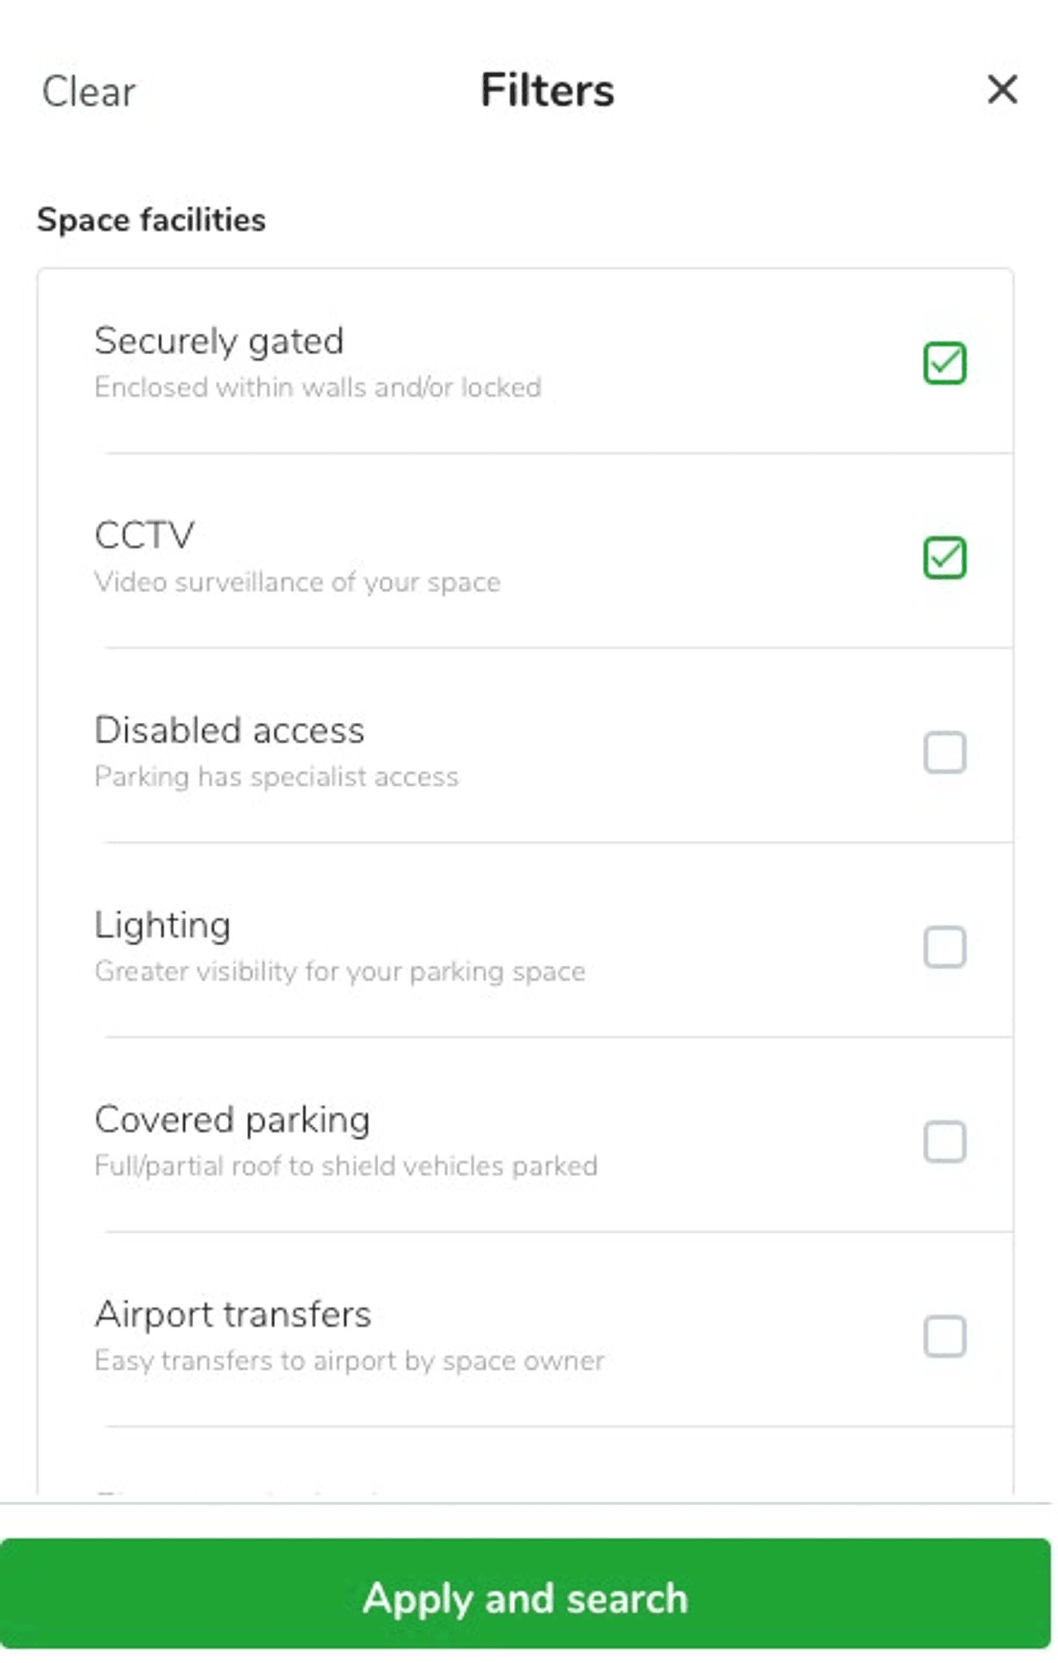
Task: Untick the CCTV checkbox
Action: [944, 557]
